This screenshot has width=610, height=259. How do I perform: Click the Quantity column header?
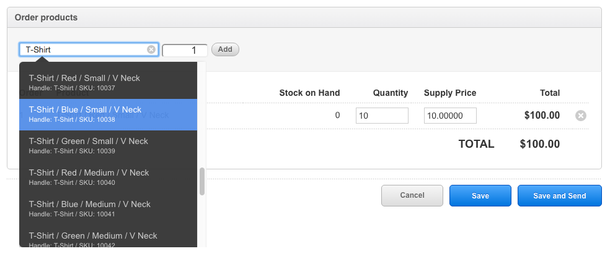coord(391,93)
